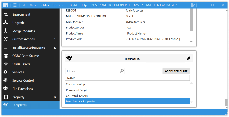The height and width of the screenshot is (117, 229).
Task: Click the Services gear icon
Action: [x=6, y=72]
